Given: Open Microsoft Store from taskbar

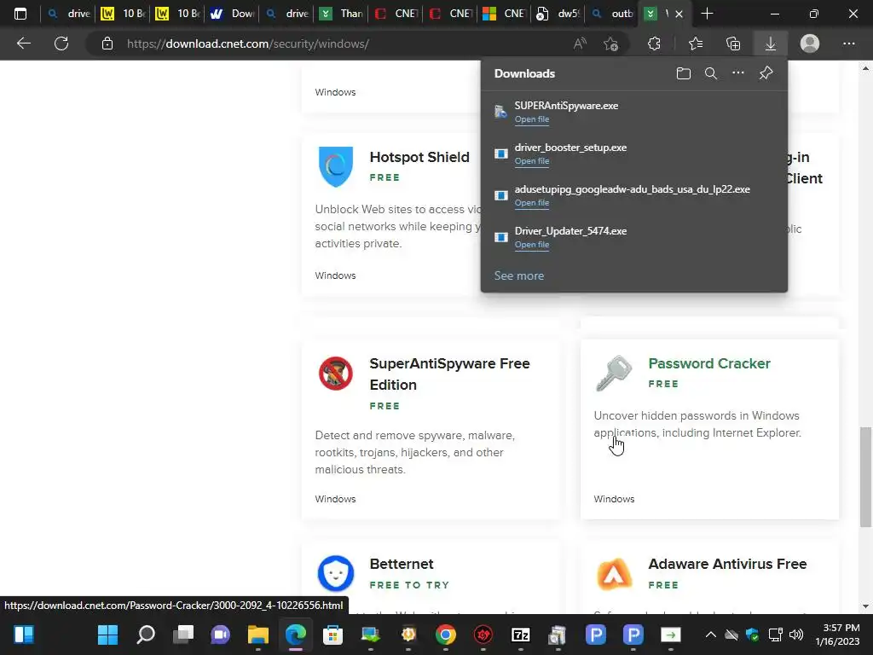Looking at the screenshot, I should 333,635.
